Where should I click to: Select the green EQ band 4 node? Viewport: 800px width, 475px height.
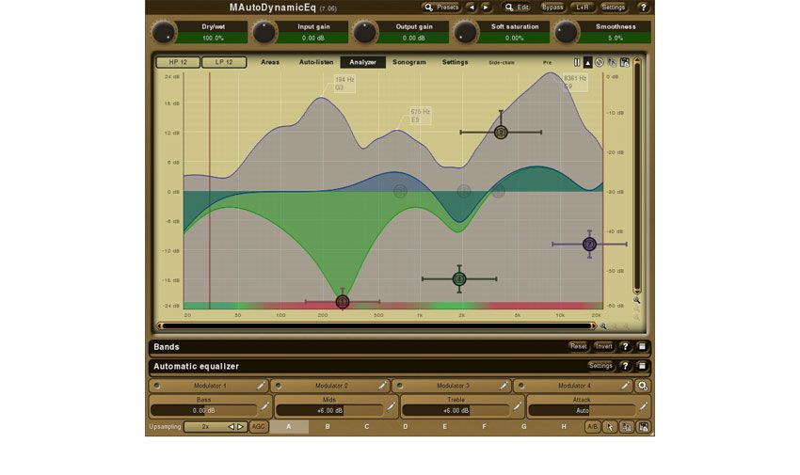coord(459,278)
